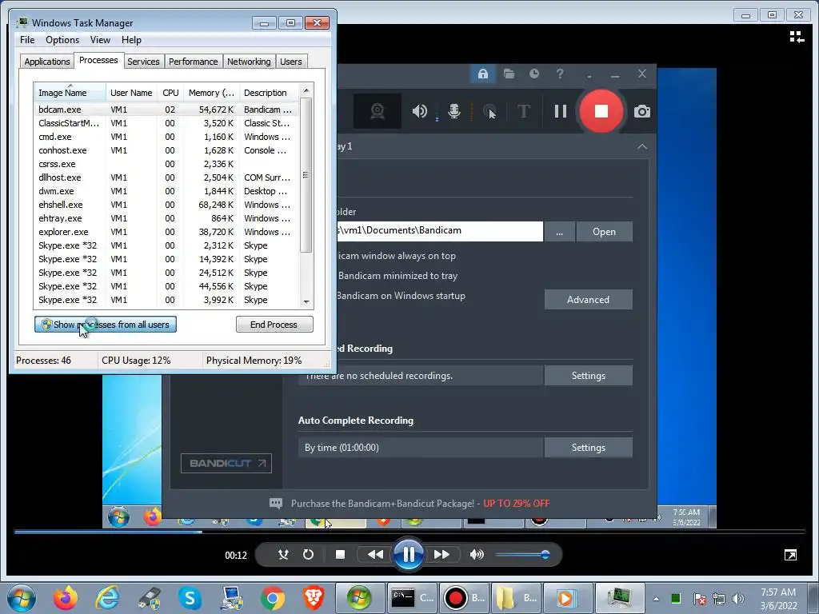
Task: Open the Bandicam clock schedule icon
Action: [x=533, y=74]
